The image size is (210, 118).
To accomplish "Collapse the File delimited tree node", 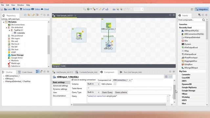I will 7,28.
